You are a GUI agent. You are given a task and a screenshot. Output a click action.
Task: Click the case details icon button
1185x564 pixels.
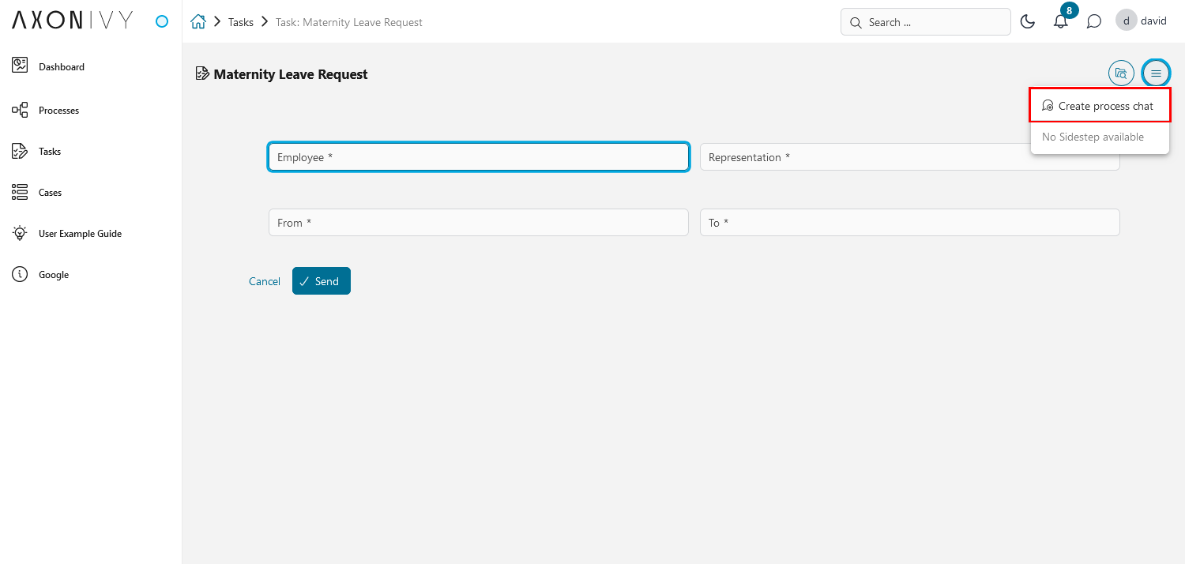[1120, 73]
